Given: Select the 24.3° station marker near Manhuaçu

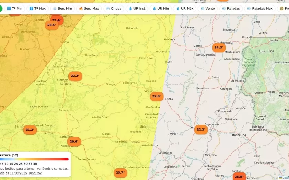Looking at the screenshot, I should click(x=218, y=48).
